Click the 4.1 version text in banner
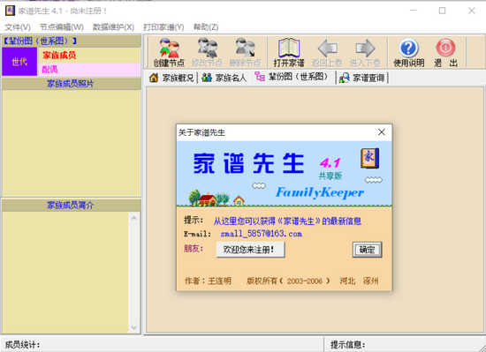This screenshot has width=486, height=352. point(330,162)
